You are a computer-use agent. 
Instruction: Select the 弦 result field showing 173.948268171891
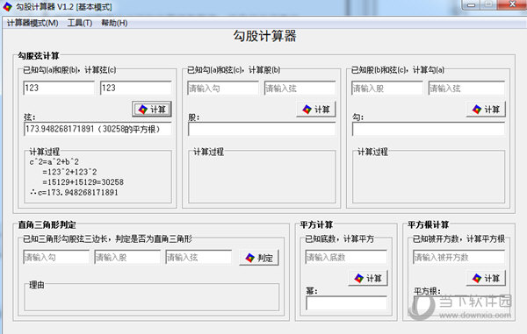(97, 129)
